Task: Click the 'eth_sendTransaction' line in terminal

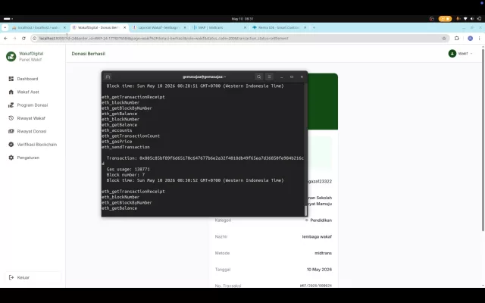Action: 126,147
